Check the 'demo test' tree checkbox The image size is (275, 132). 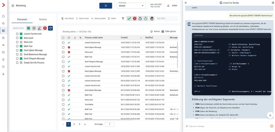tap(17, 42)
